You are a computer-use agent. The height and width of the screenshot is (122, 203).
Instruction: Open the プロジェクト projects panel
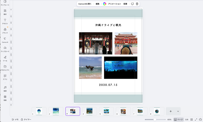pyautogui.click(x=5, y=68)
